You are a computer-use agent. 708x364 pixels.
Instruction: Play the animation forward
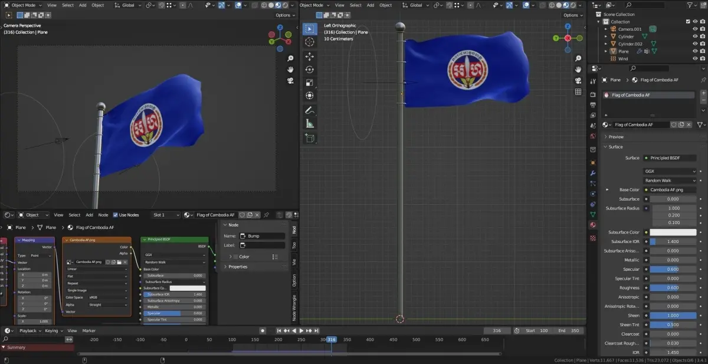tap(302, 331)
